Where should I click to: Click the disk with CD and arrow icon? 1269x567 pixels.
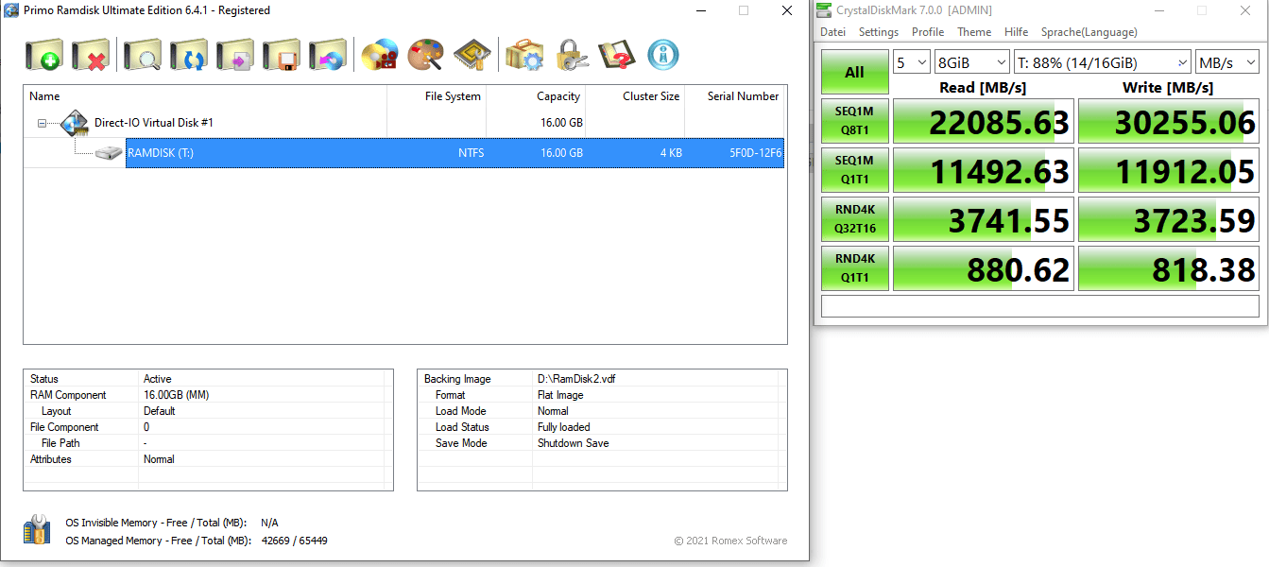tap(328, 56)
